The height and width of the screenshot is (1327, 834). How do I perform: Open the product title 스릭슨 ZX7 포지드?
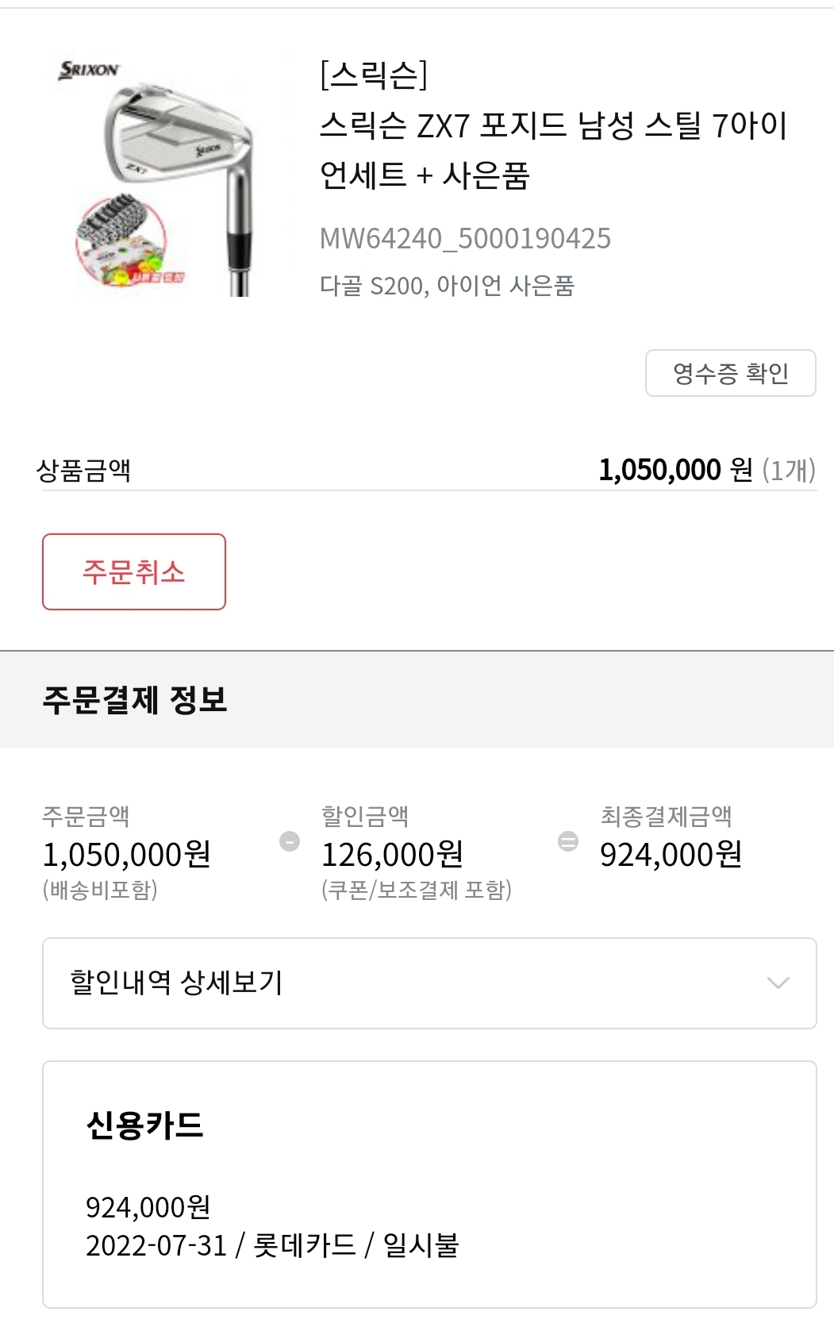pyautogui.click(x=553, y=150)
